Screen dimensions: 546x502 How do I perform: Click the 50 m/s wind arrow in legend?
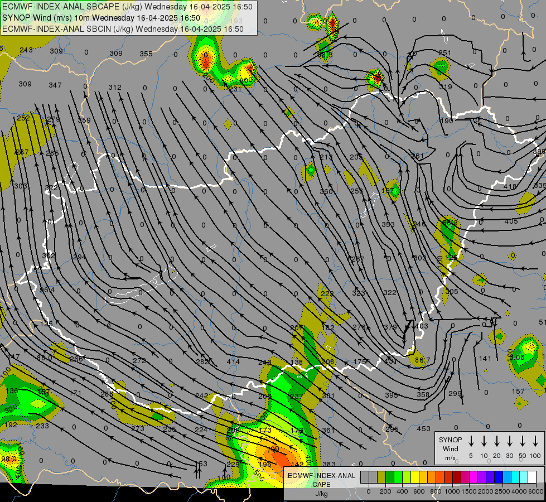pyautogui.click(x=523, y=441)
